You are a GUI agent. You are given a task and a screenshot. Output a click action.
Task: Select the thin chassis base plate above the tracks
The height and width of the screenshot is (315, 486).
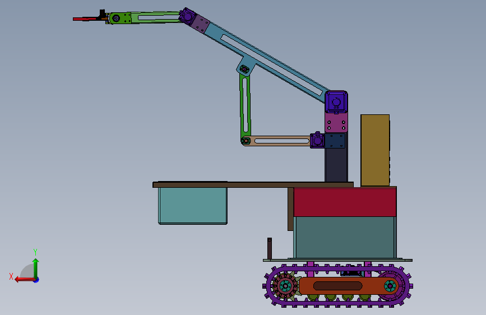[x=337, y=260]
